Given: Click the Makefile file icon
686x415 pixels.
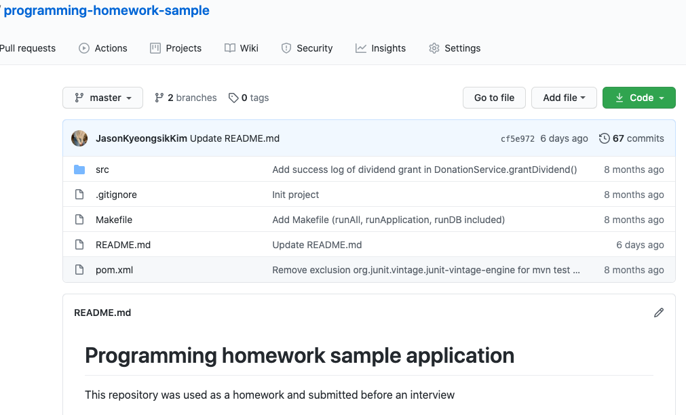Looking at the screenshot, I should [x=79, y=220].
